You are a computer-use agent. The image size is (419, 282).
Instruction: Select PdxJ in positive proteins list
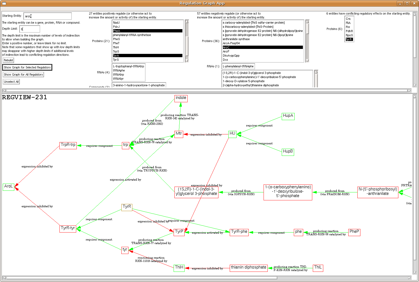[x=147, y=27]
